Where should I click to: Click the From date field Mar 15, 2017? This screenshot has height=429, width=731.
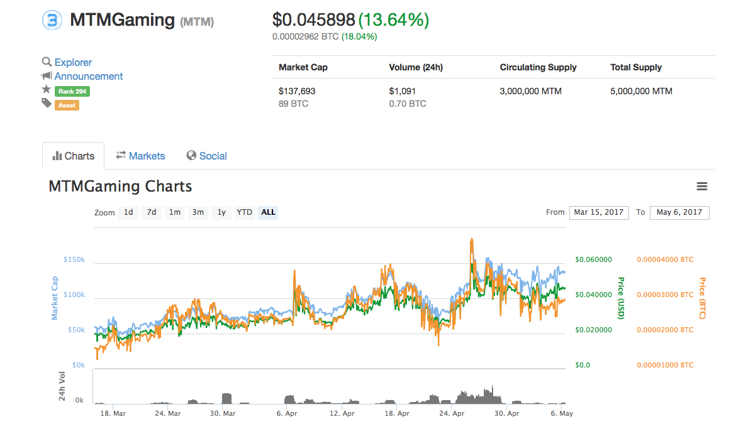pyautogui.click(x=599, y=213)
